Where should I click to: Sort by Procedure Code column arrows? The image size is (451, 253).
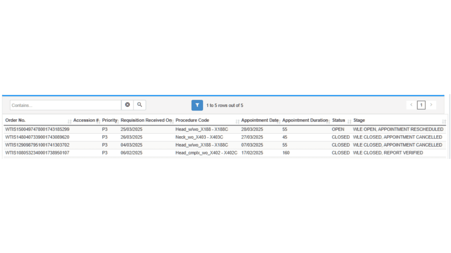coord(237,121)
